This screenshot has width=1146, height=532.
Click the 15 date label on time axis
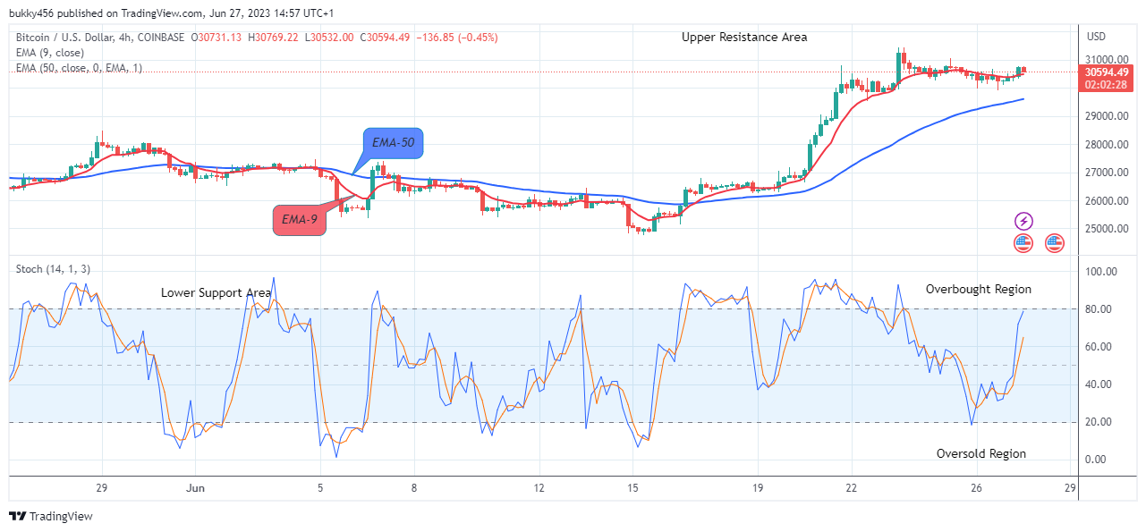coord(632,488)
